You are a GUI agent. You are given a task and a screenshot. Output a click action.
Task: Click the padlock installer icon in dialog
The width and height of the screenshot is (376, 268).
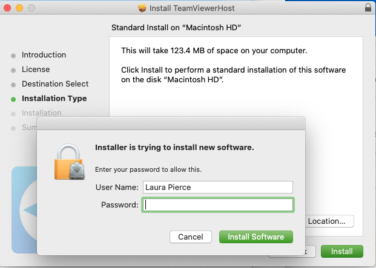click(x=70, y=162)
